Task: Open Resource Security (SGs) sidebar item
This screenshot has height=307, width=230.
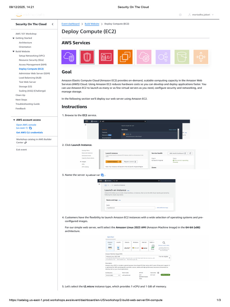Action: click(31, 60)
